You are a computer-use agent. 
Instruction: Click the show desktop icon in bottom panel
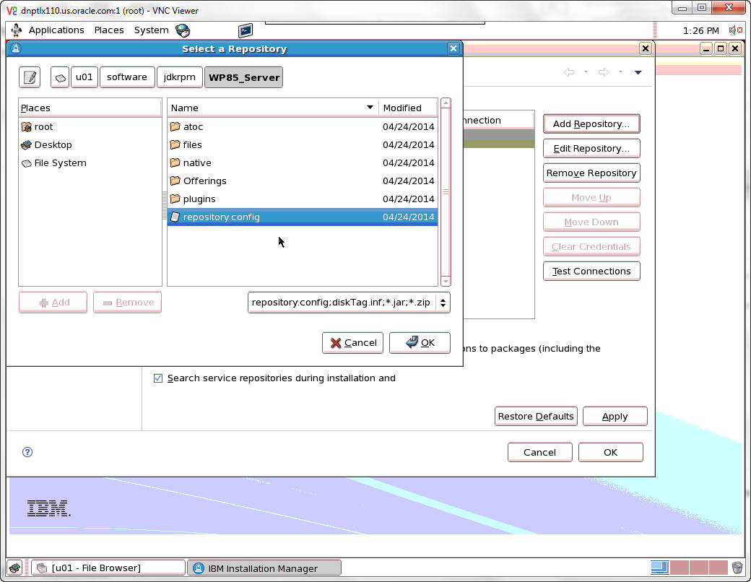(x=14, y=568)
